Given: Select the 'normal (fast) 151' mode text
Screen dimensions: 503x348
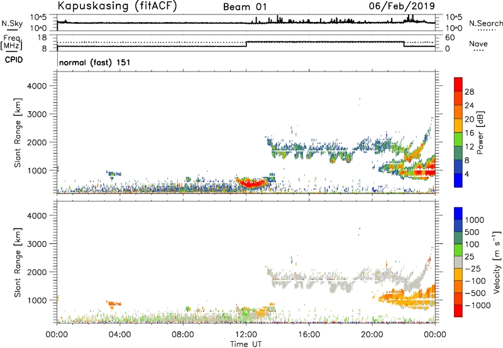Looking at the screenshot, I should (95, 62).
